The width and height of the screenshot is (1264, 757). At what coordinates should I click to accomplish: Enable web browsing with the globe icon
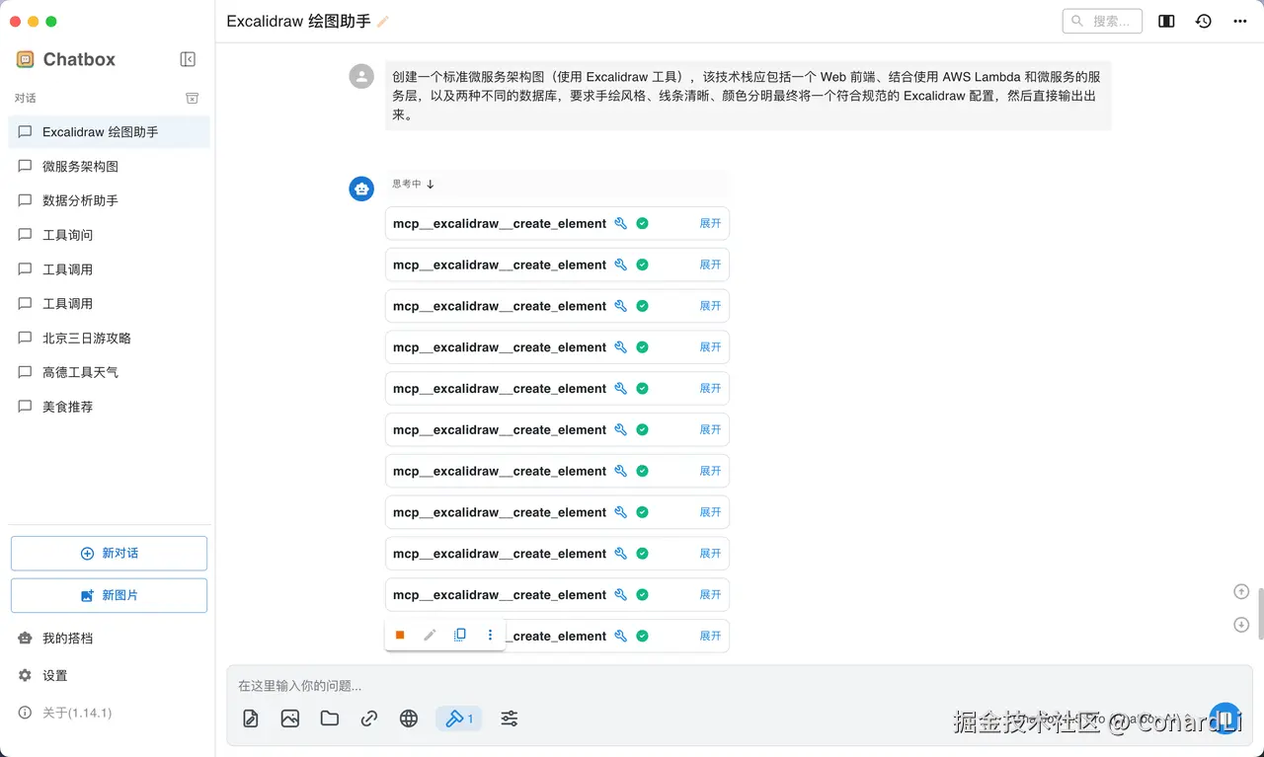click(x=409, y=719)
